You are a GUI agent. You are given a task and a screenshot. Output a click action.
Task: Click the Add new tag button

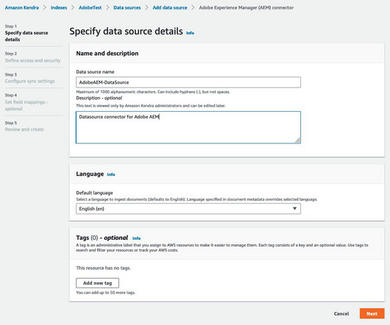[x=97, y=283]
